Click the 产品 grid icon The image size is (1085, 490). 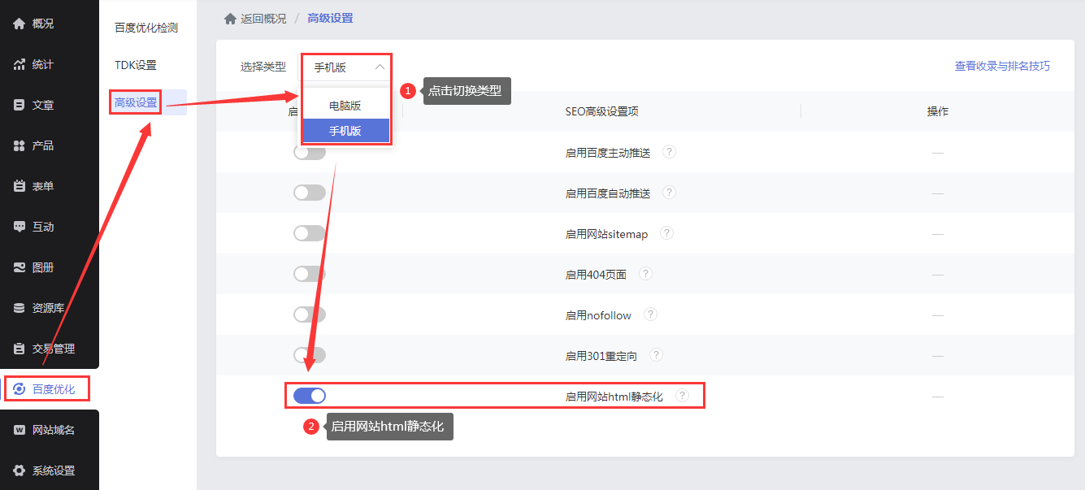coord(20,145)
